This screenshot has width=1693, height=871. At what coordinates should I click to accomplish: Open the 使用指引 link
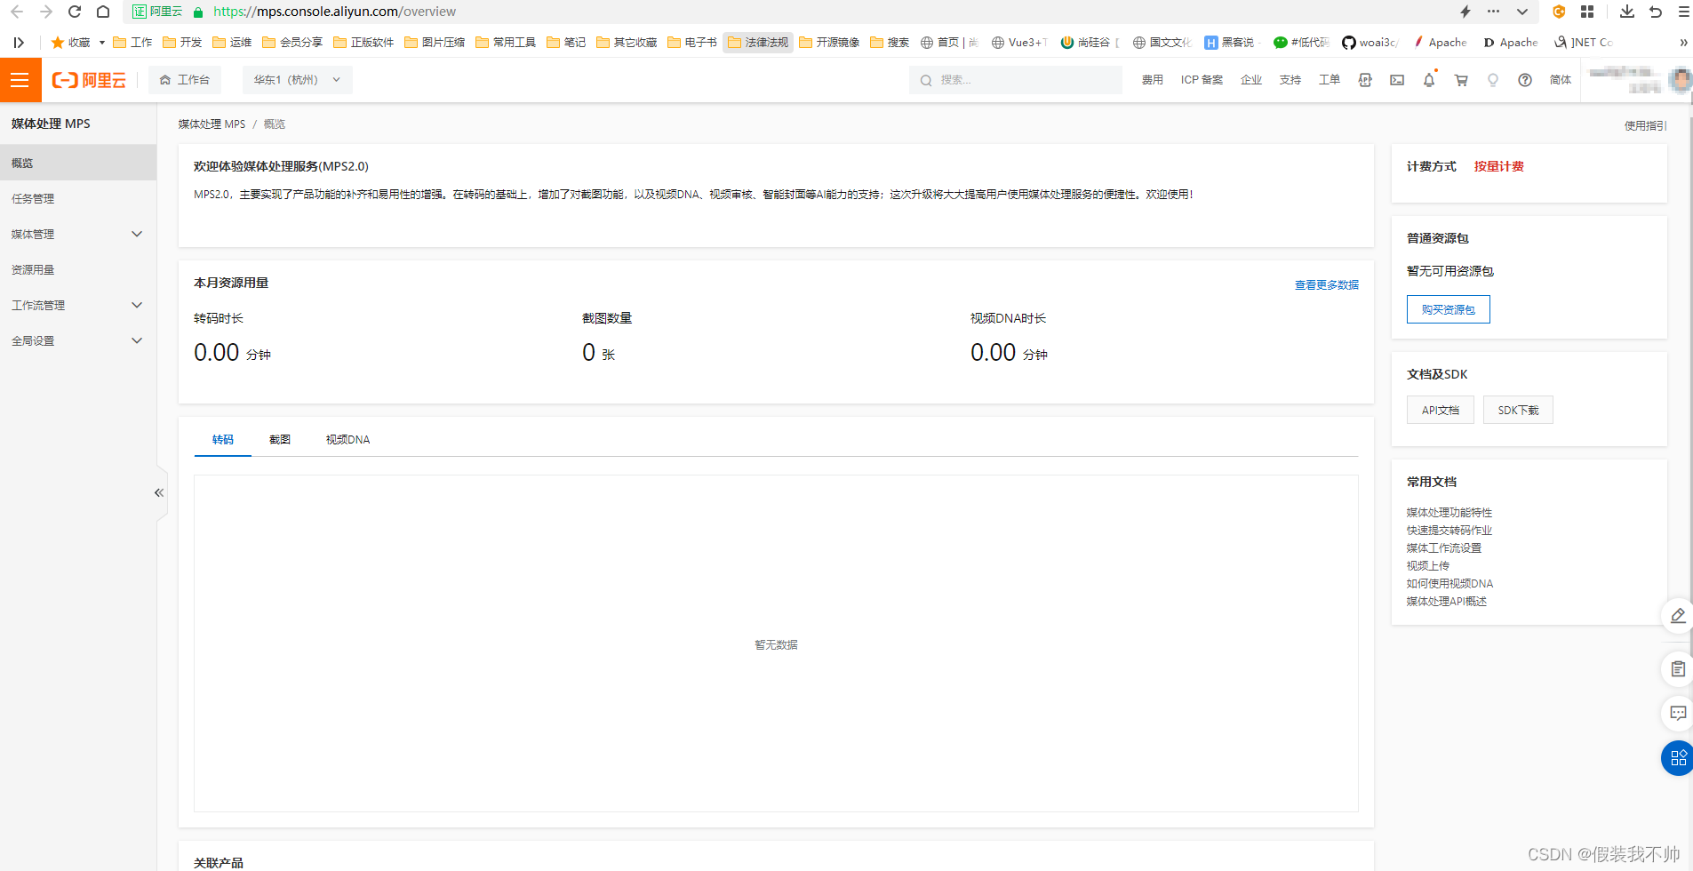tap(1645, 125)
